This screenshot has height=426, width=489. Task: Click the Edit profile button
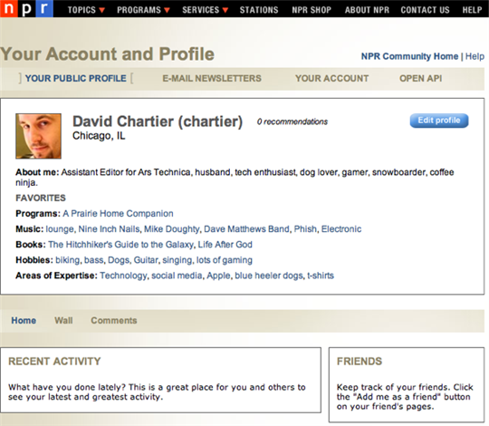pyautogui.click(x=439, y=121)
